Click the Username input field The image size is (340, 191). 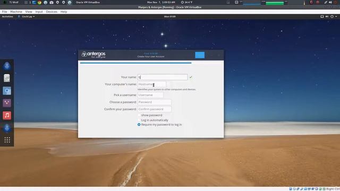150,95
